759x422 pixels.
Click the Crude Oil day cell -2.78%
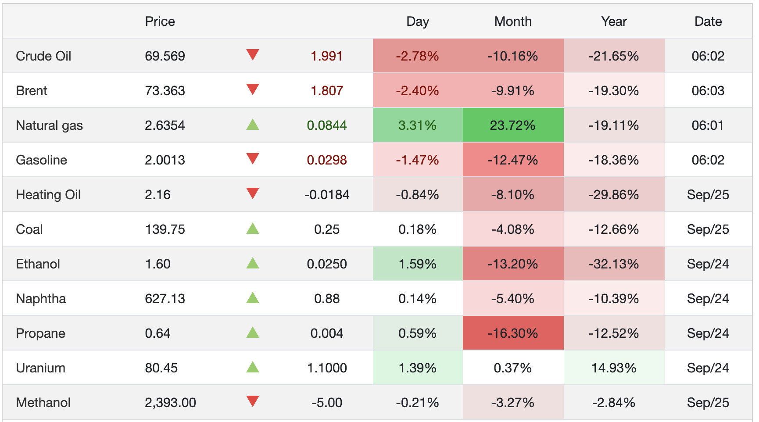click(418, 56)
